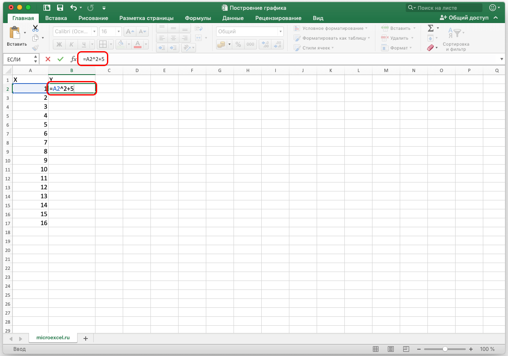This screenshot has width=508, height=356.
Task: Click the AutoSum sigma icon
Action: tap(430, 28)
